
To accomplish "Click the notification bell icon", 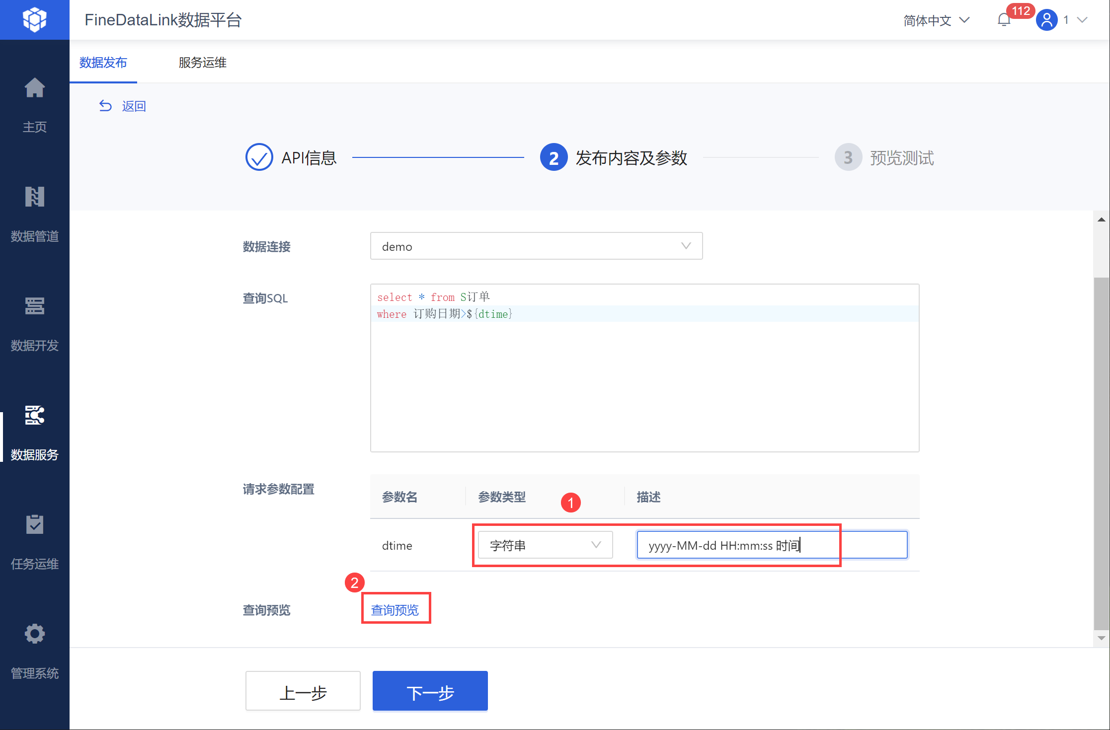I will click(1004, 20).
